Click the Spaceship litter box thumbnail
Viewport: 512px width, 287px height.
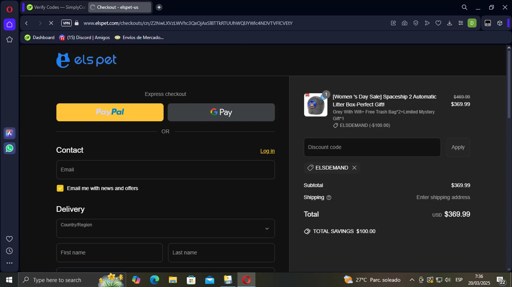click(316, 105)
